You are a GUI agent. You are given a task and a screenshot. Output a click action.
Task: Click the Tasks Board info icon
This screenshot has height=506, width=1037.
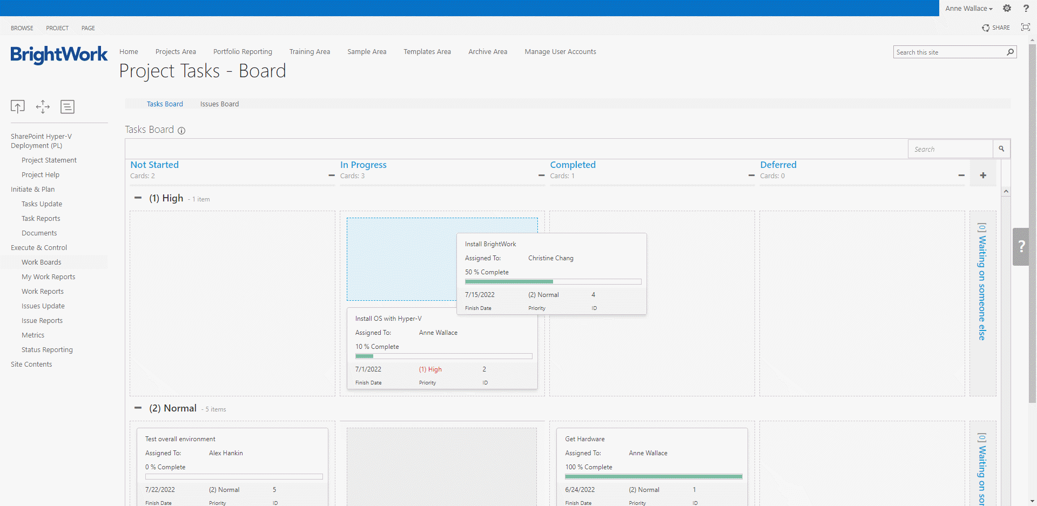[x=181, y=131]
